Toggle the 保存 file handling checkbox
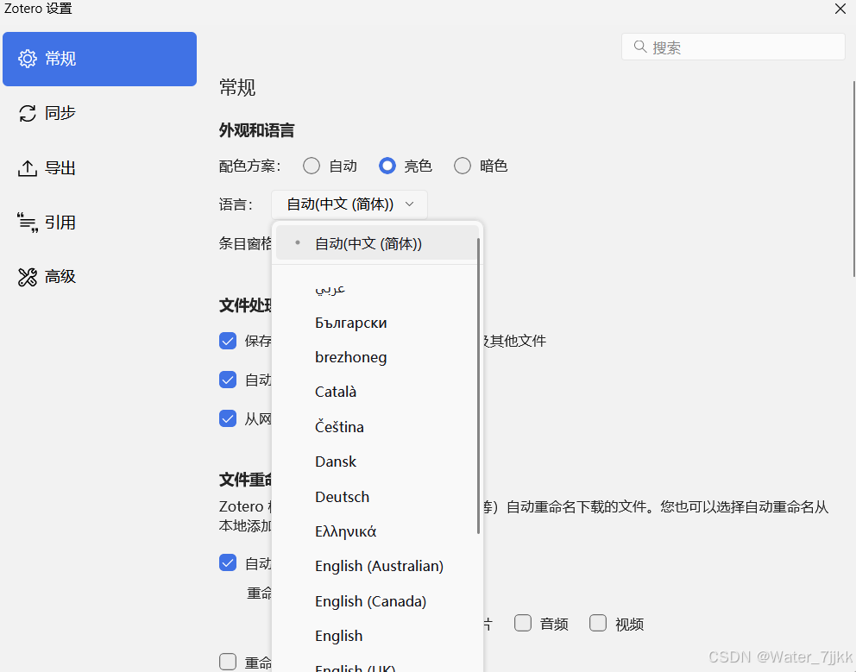 point(228,341)
